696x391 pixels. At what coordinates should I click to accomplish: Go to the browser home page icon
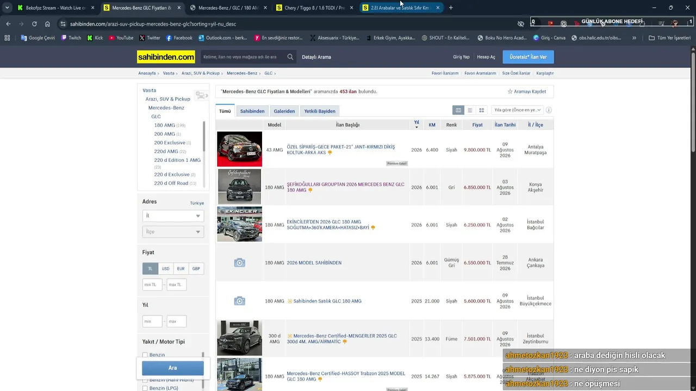[x=47, y=24]
